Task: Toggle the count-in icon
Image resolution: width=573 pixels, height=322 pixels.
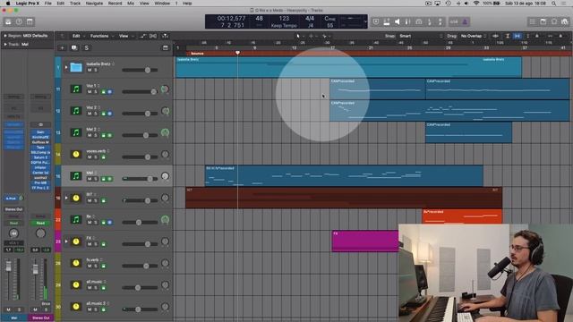Action: [454, 21]
